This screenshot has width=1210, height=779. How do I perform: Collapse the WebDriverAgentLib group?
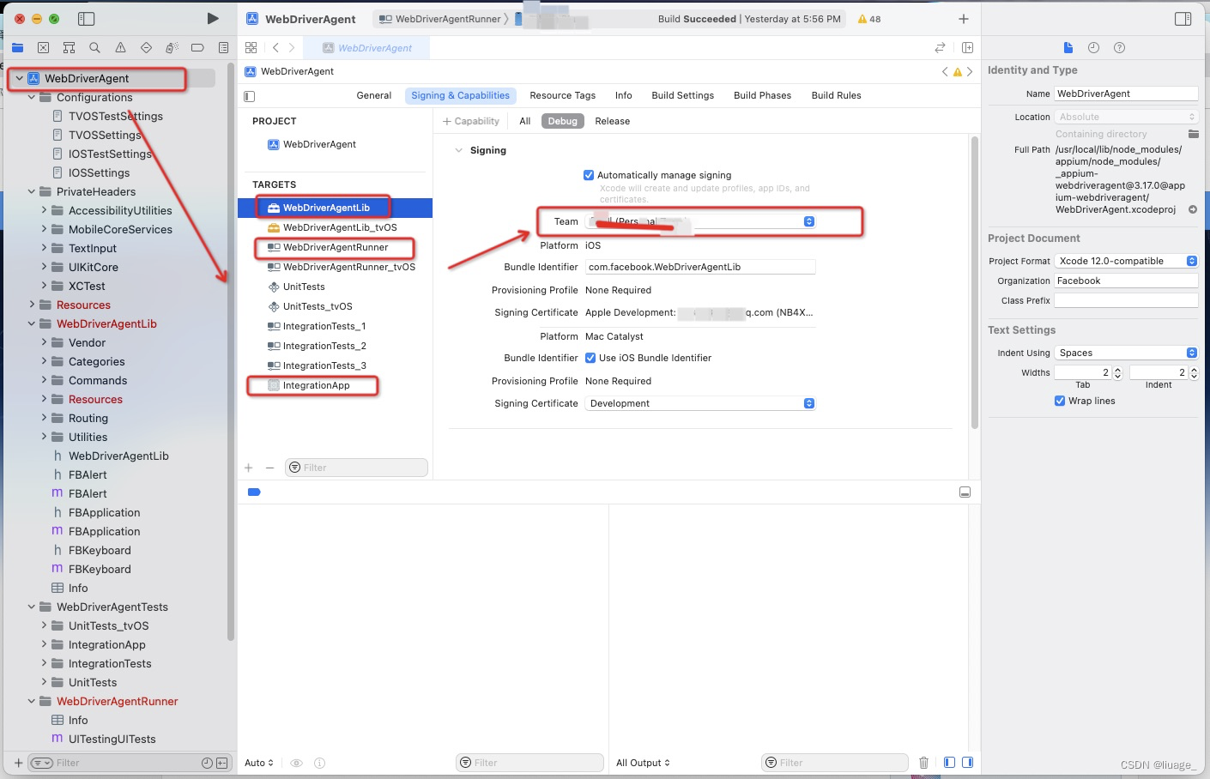click(32, 323)
